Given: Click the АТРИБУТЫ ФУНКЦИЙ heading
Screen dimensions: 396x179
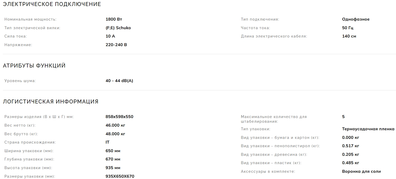Looking at the screenshot, I should click(x=34, y=66).
